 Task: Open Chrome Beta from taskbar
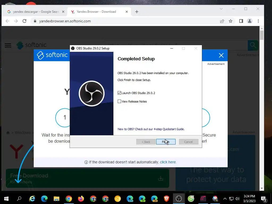click(x=93, y=198)
